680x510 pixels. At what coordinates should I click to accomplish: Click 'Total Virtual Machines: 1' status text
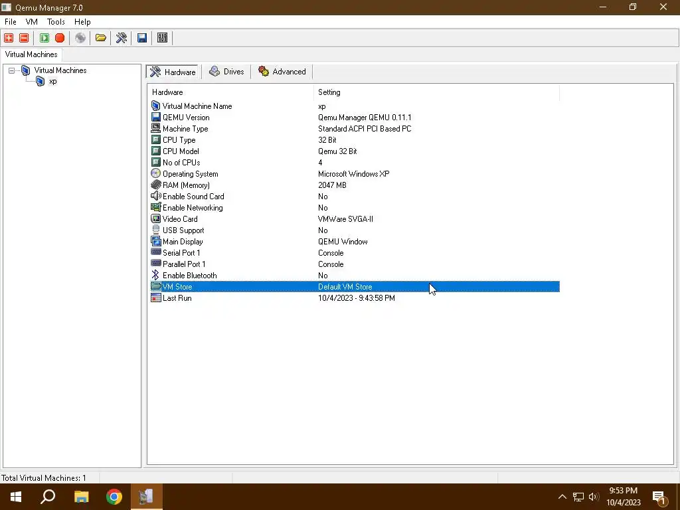[x=43, y=478]
